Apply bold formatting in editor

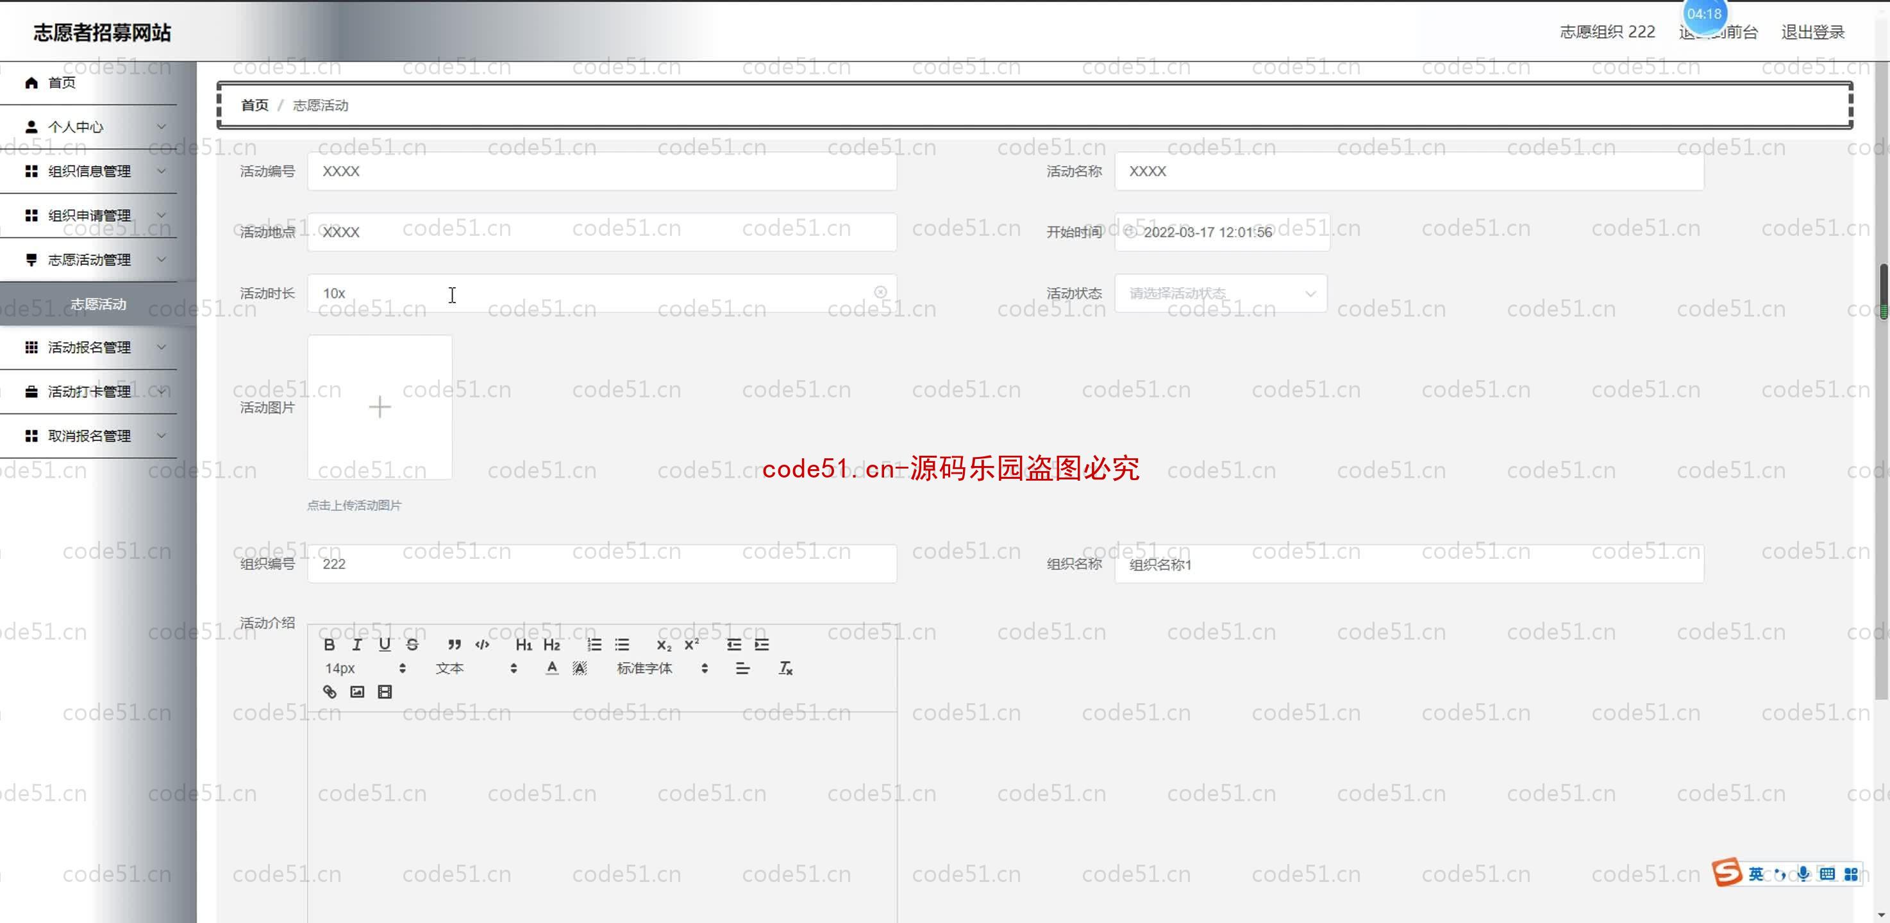[330, 645]
